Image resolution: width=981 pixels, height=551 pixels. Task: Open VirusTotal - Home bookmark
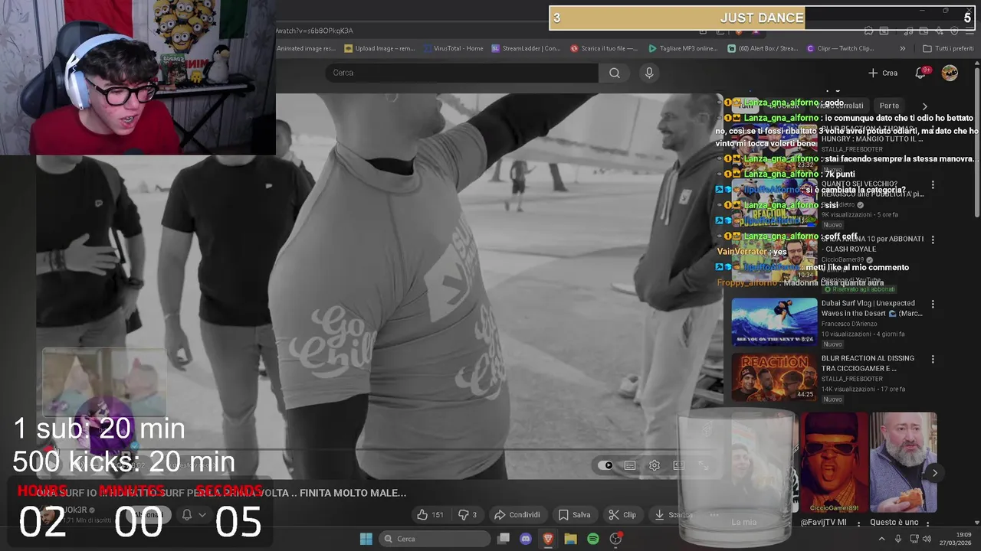coord(452,48)
